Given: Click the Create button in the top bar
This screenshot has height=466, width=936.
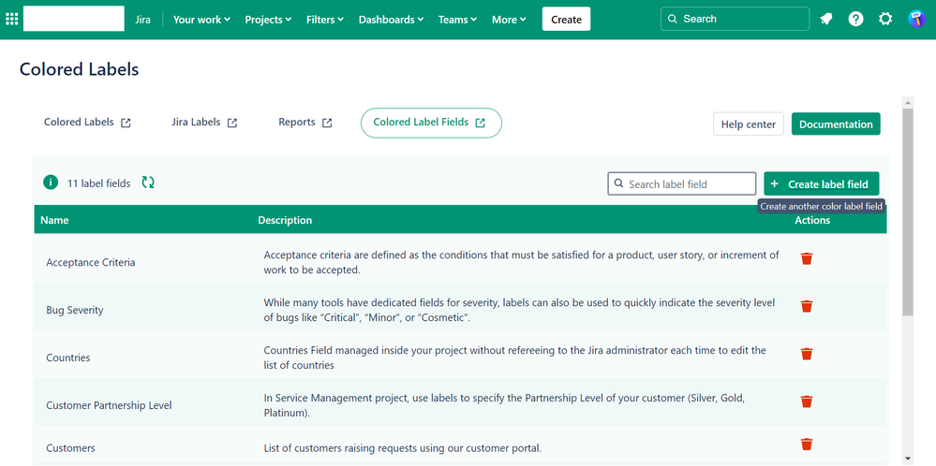Looking at the screenshot, I should point(566,19).
